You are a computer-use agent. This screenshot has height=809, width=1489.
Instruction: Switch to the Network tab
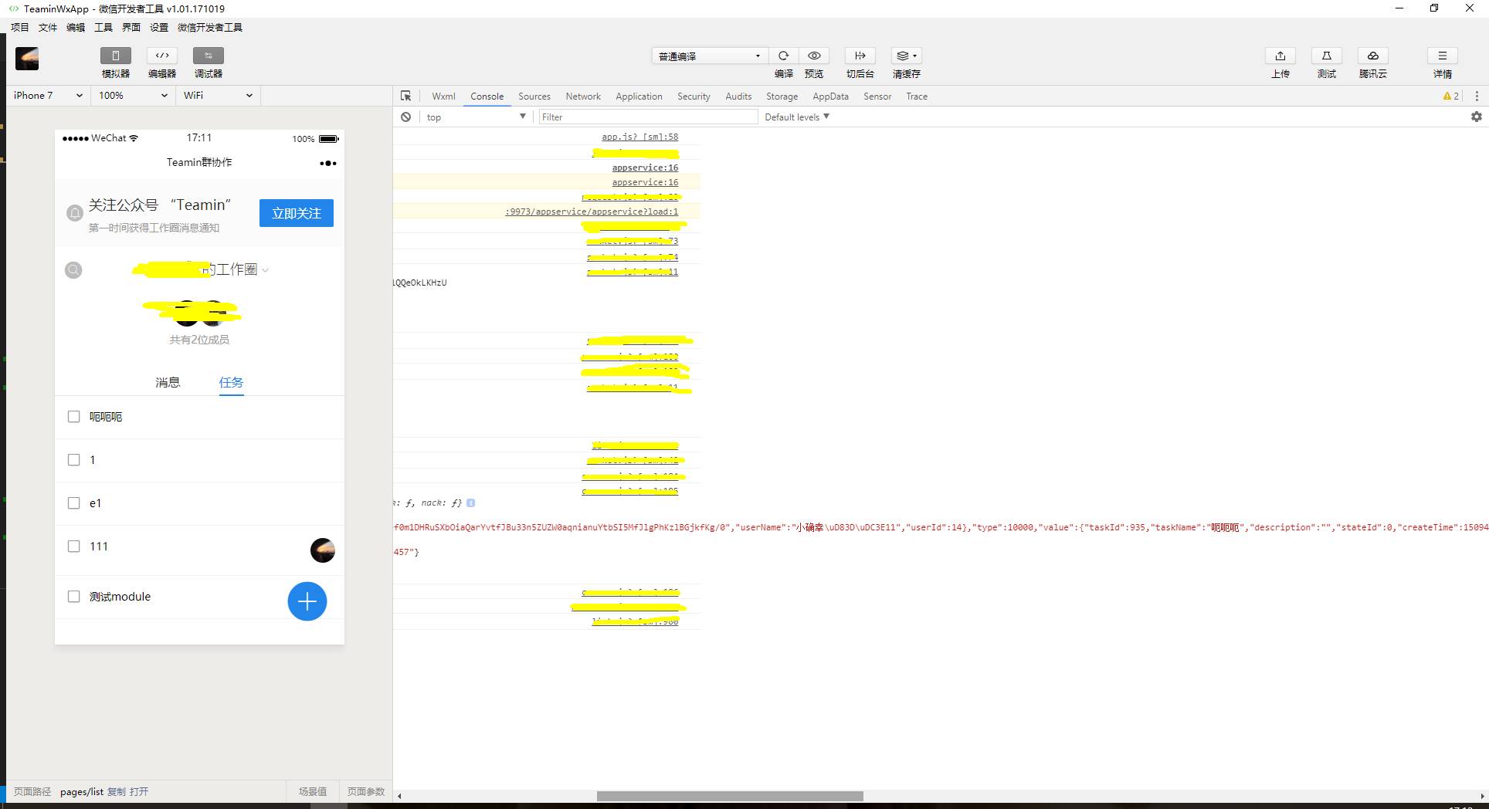point(582,96)
